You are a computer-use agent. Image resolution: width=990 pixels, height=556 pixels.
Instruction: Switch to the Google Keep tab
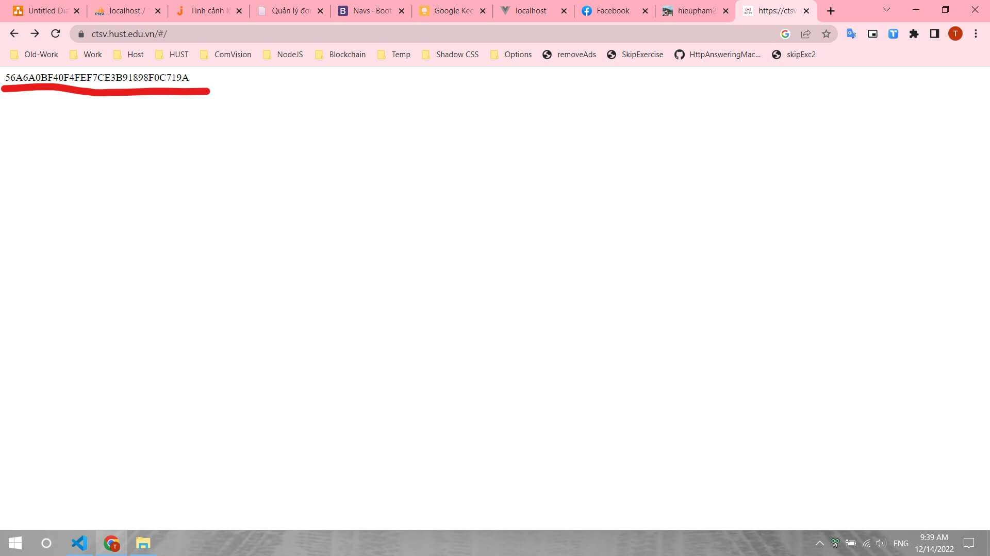click(448, 11)
